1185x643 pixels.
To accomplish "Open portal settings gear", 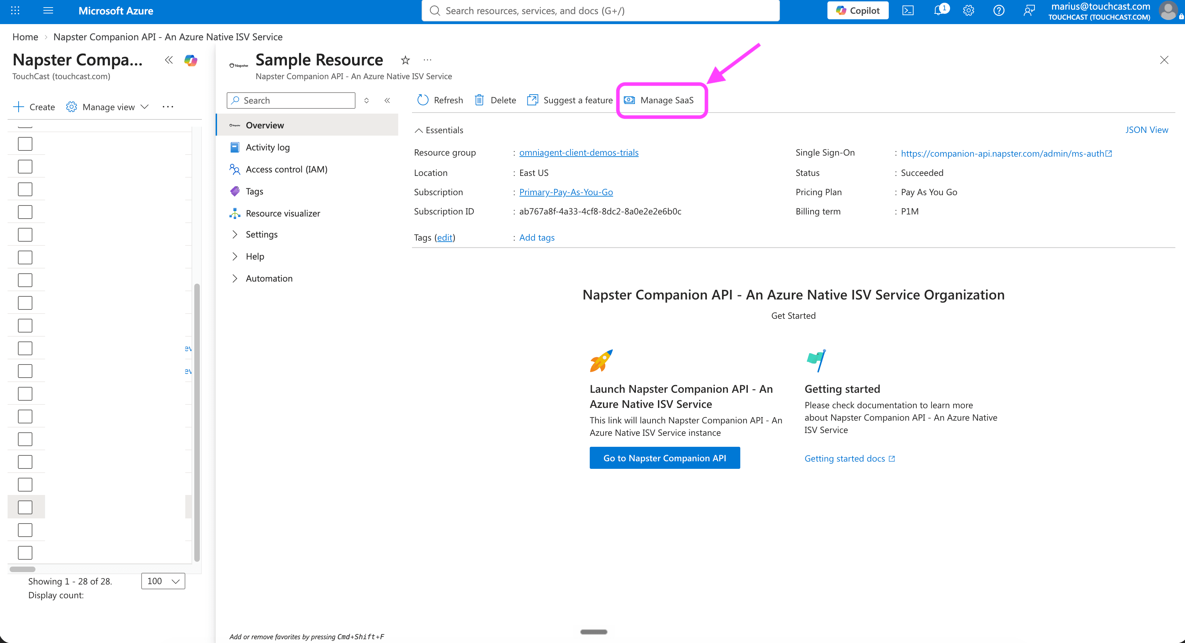I will (x=968, y=11).
